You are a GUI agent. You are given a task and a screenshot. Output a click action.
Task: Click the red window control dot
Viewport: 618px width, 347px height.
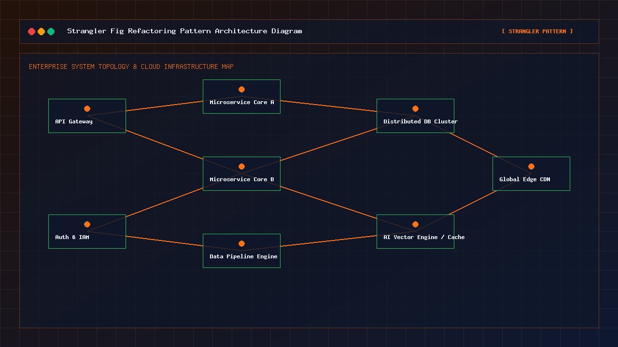[32, 31]
